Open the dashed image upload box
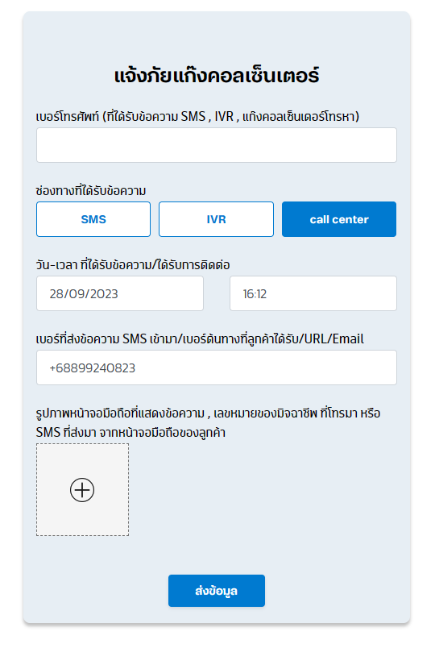This screenshot has height=652, width=435. point(82,489)
